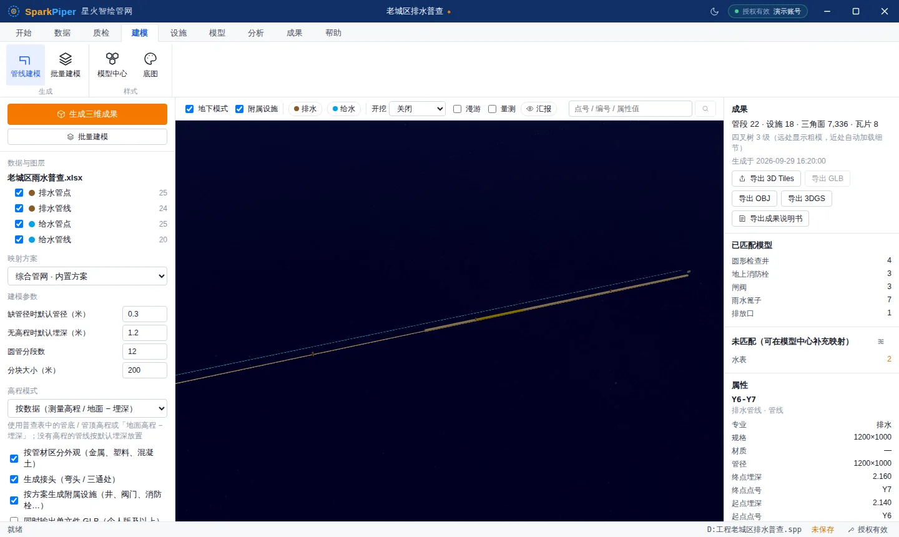The height and width of the screenshot is (537, 899).
Task: Enable the 漫游 checkbox
Action: tap(457, 109)
